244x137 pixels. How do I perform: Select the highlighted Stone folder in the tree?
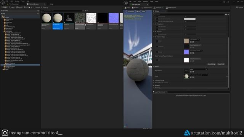coord(20,65)
